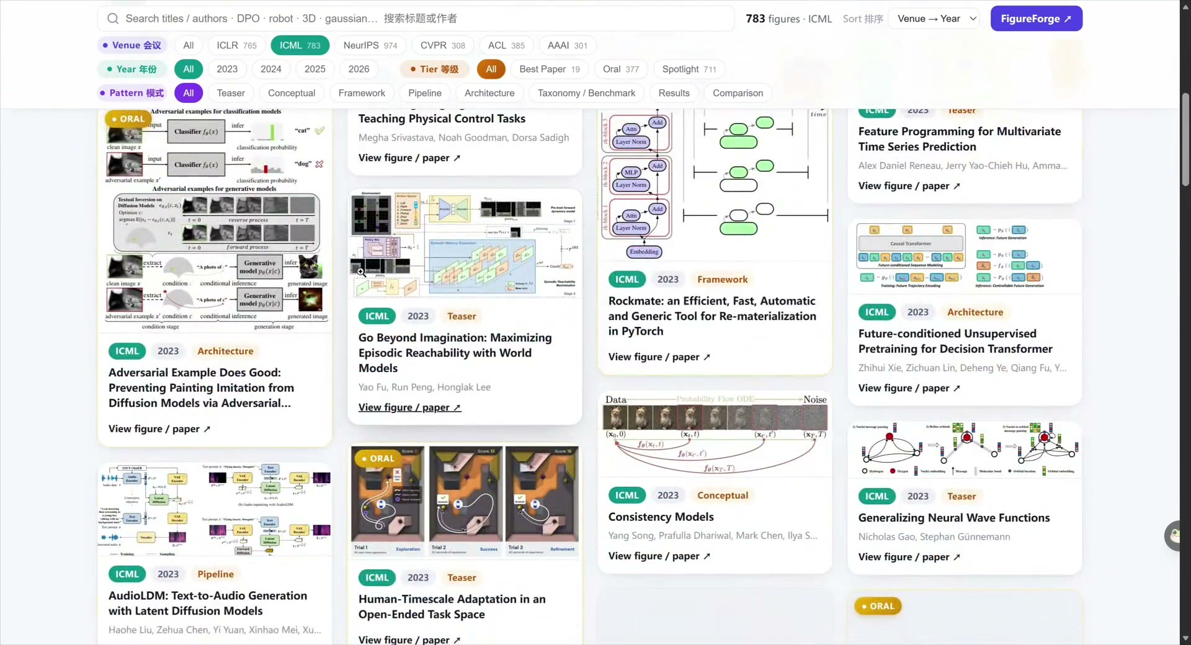Click the page vertical scrollbar thumb

(1185, 140)
